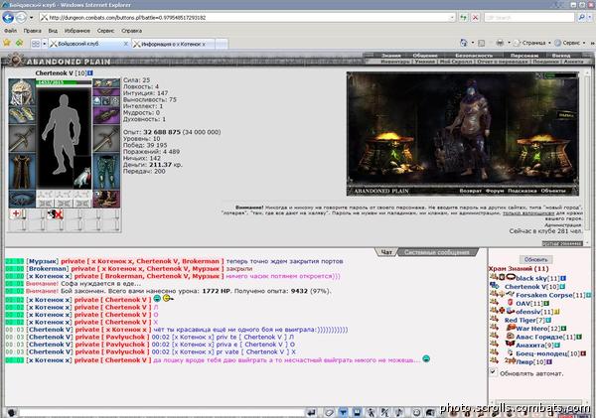
Task: Select the Чат tab
Action: pos(386,252)
